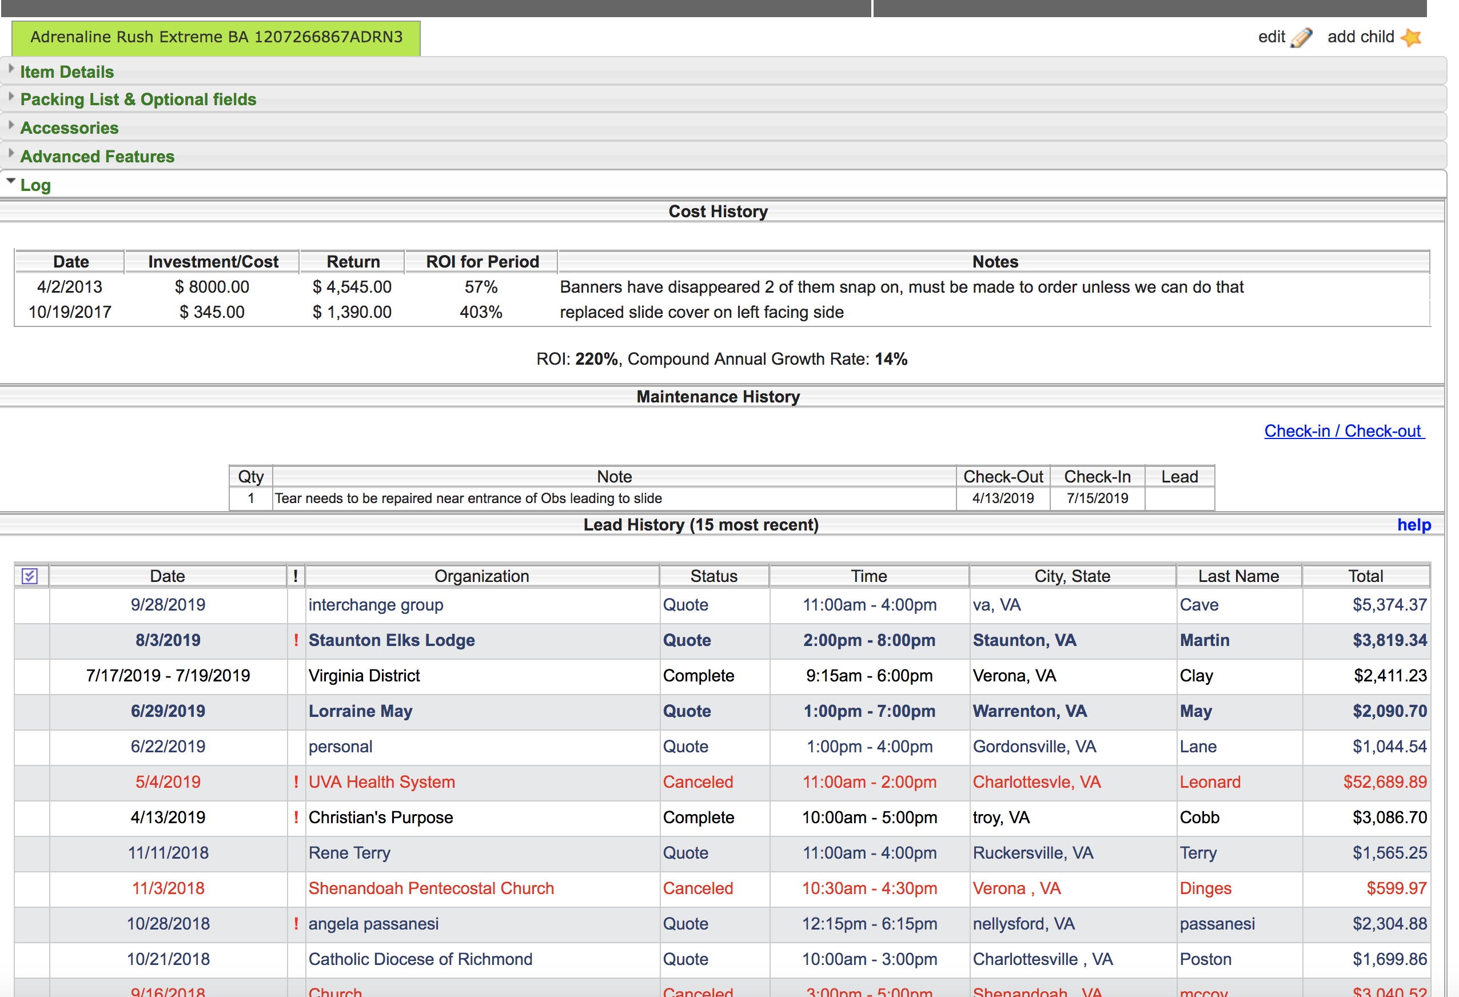The width and height of the screenshot is (1459, 997).
Task: Open the Lorraine May lead entry
Action: [360, 711]
